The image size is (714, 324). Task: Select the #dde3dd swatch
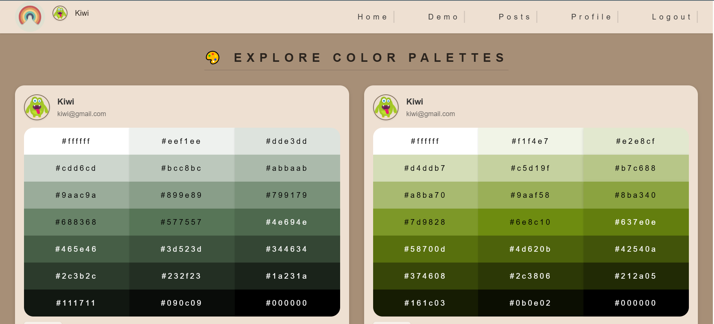[x=287, y=141]
